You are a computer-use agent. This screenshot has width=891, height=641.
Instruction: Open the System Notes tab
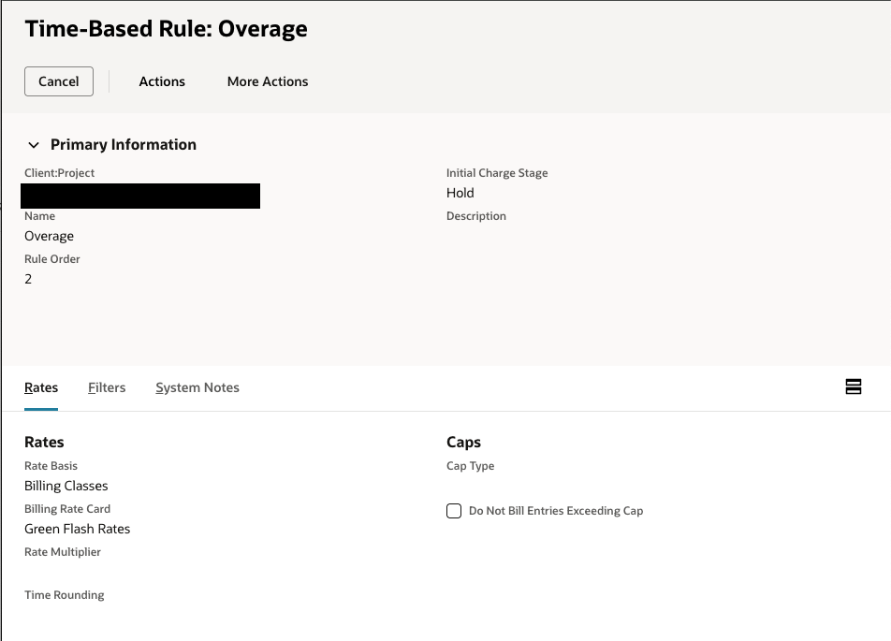pyautogui.click(x=197, y=387)
